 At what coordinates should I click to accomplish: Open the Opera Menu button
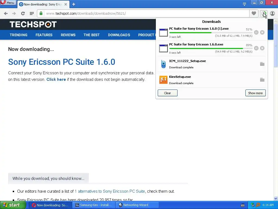pos(8,2)
